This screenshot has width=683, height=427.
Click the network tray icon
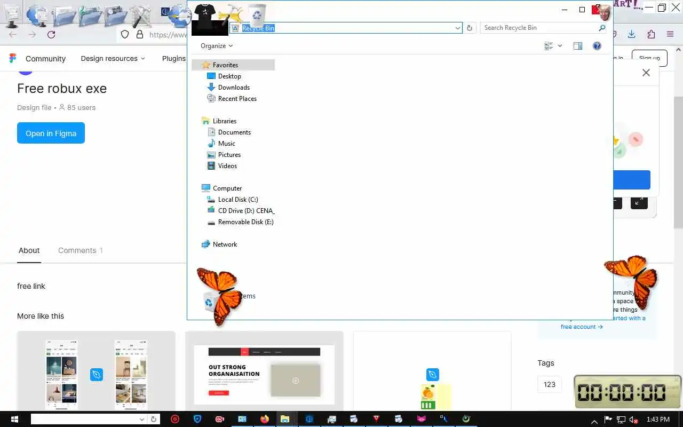(621, 420)
